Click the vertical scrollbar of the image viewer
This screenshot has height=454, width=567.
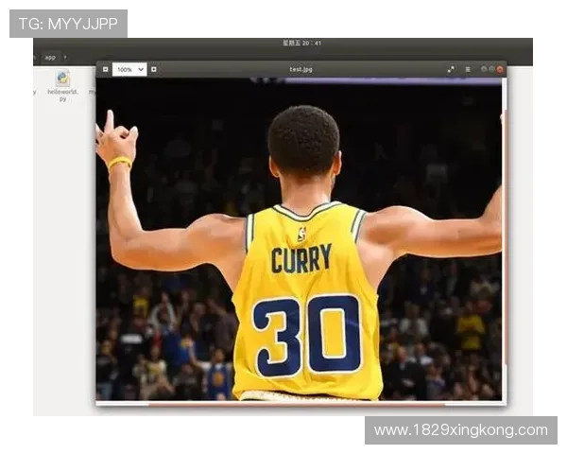505,236
